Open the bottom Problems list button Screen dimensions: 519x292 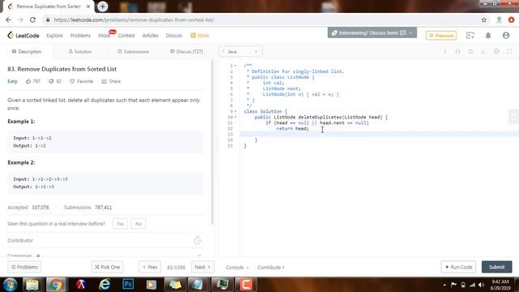pyautogui.click(x=24, y=267)
